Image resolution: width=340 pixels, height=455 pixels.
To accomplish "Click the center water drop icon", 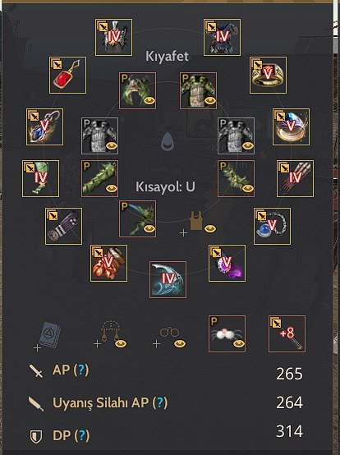I will [168, 142].
